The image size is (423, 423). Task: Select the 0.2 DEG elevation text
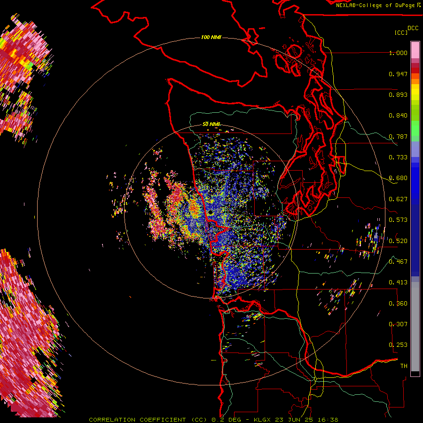(227, 420)
